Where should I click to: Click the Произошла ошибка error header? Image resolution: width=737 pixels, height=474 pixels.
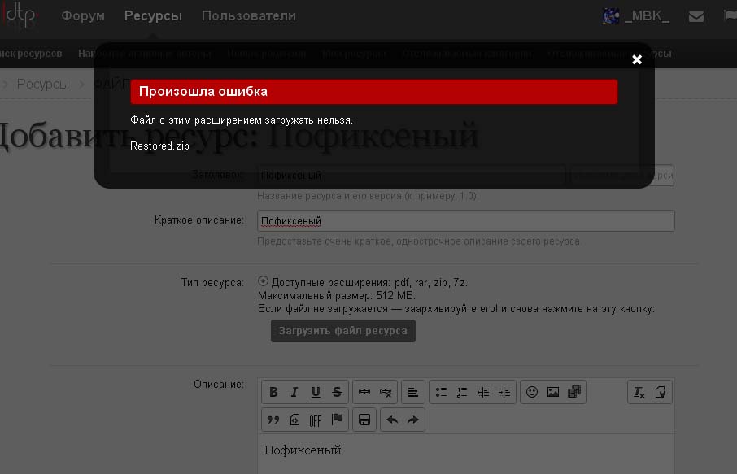374,92
